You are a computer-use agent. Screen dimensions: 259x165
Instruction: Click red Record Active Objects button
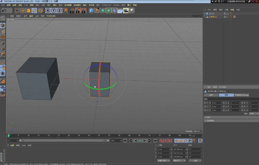pyautogui.click(x=161, y=141)
